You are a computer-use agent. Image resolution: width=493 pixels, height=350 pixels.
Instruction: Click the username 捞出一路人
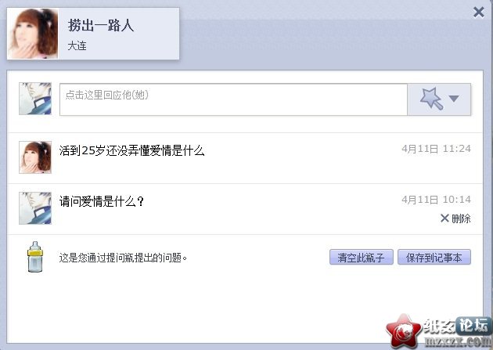101,25
